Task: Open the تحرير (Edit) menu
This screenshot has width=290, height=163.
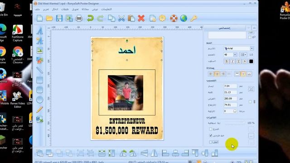Action: point(46,9)
